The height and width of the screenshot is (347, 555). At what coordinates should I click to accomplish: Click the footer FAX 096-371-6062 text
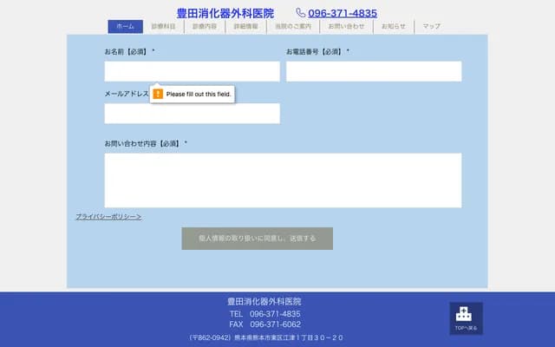264,324
